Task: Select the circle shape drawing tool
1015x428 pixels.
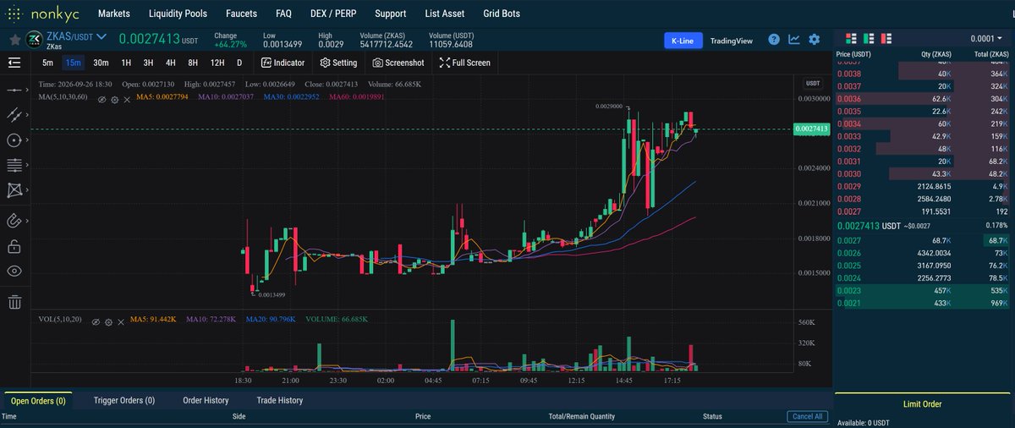Action: (x=13, y=140)
